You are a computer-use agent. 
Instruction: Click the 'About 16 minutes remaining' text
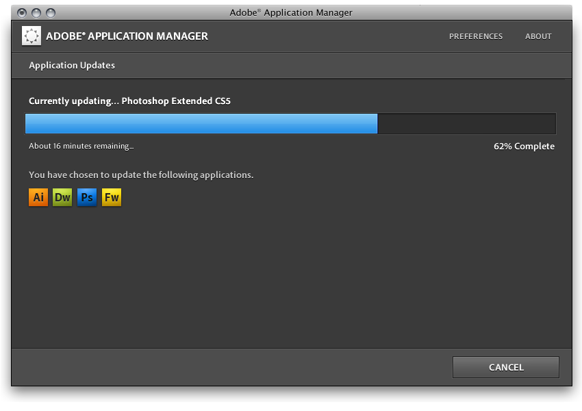coord(81,146)
